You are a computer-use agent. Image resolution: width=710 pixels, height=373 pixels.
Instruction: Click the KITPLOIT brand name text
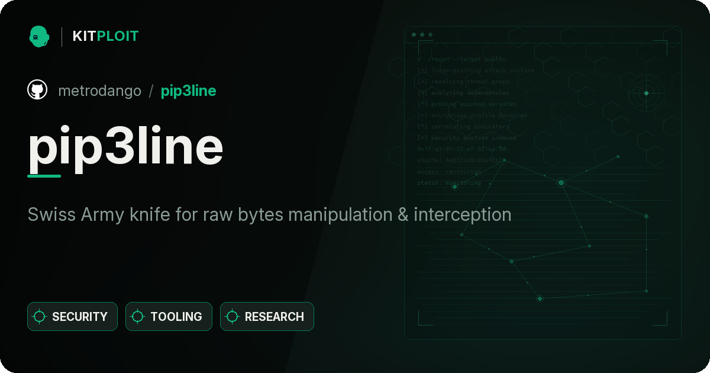[105, 36]
